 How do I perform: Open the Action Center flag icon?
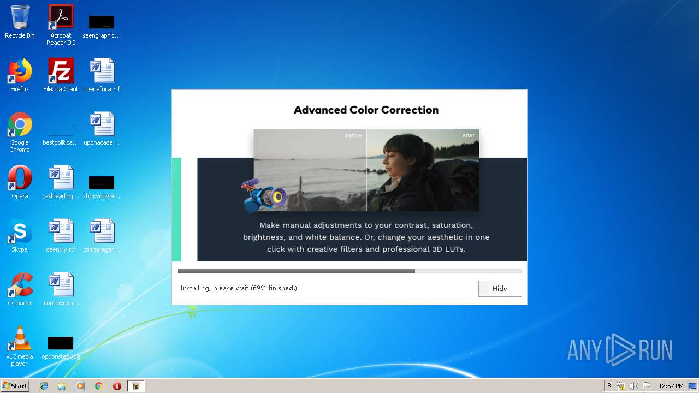point(647,386)
